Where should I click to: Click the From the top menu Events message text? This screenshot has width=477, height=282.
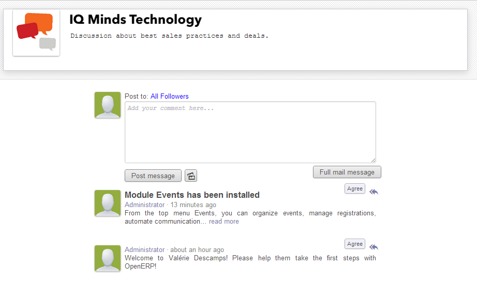coord(250,217)
